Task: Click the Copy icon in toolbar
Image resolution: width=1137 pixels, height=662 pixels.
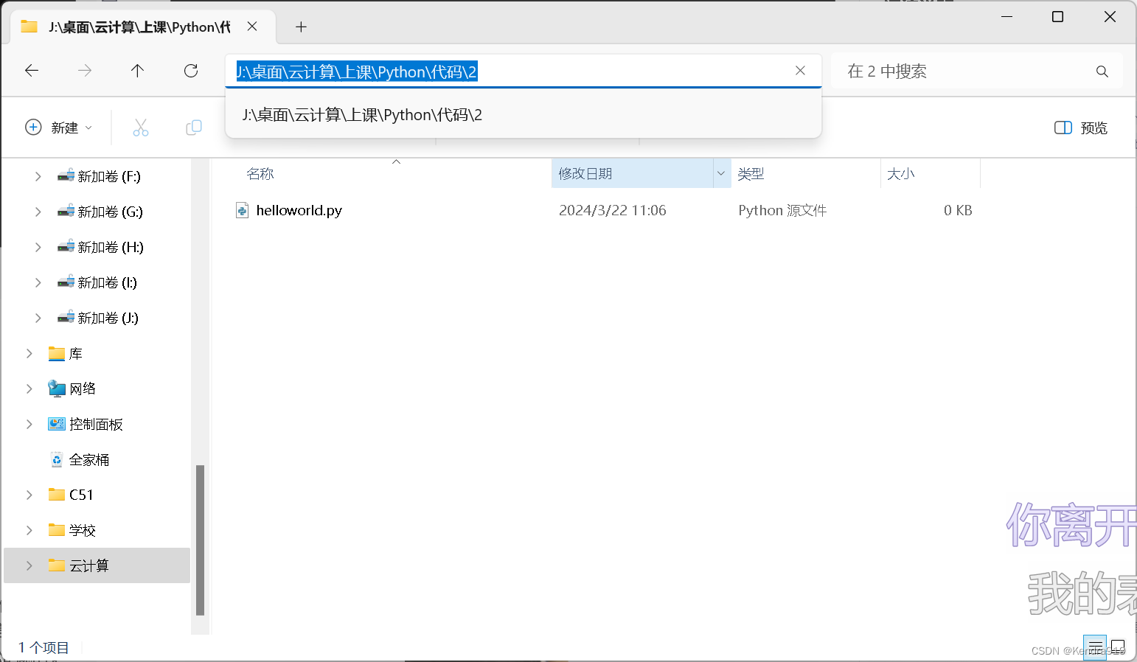Action: 194,128
